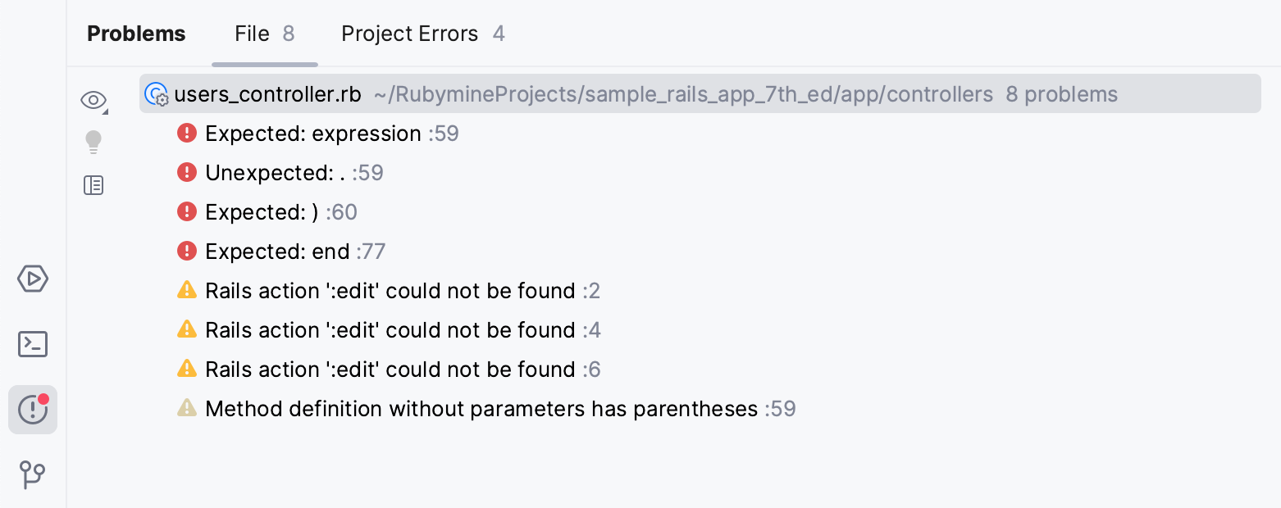Click the warning icon on the line 6 ':edit' problem
1281x508 pixels.
[187, 369]
